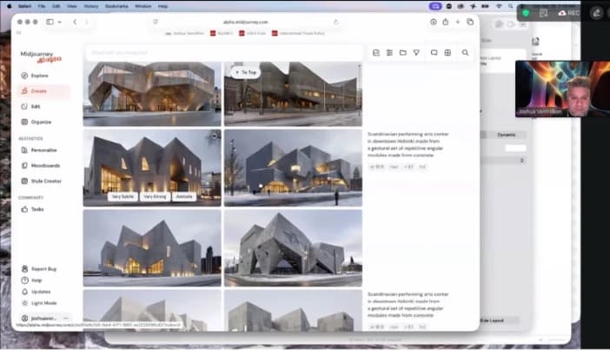Open the account options three-dot menu
Viewport: 610px width, 351px height.
[x=66, y=318]
